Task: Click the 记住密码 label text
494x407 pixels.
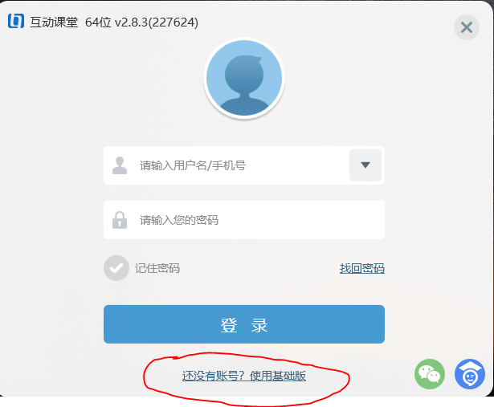Action: click(157, 268)
